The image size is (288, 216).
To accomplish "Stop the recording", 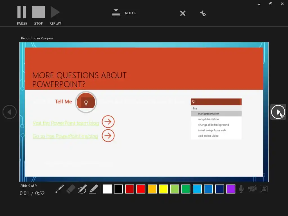I will pos(38,15).
